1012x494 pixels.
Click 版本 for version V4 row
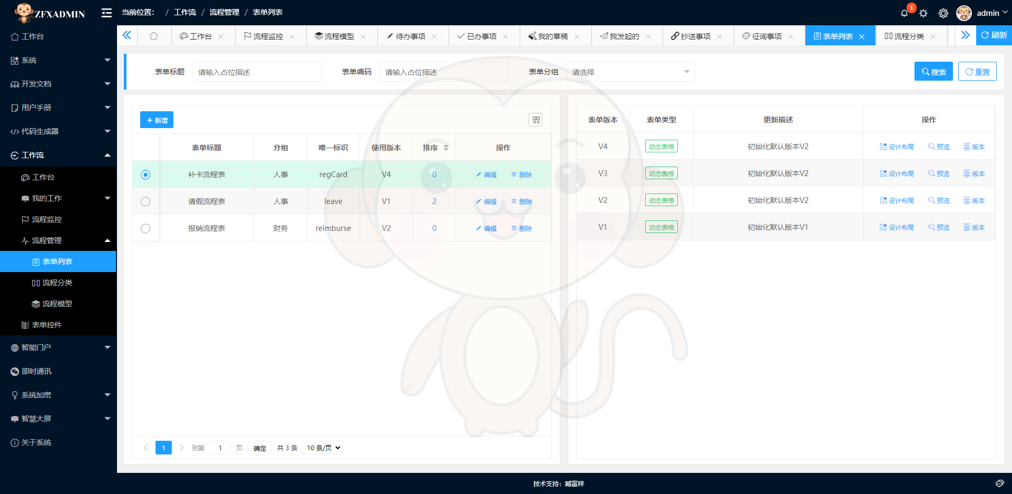click(974, 147)
